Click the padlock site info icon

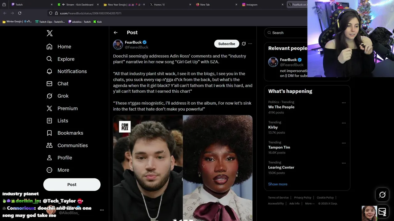click(x=56, y=13)
